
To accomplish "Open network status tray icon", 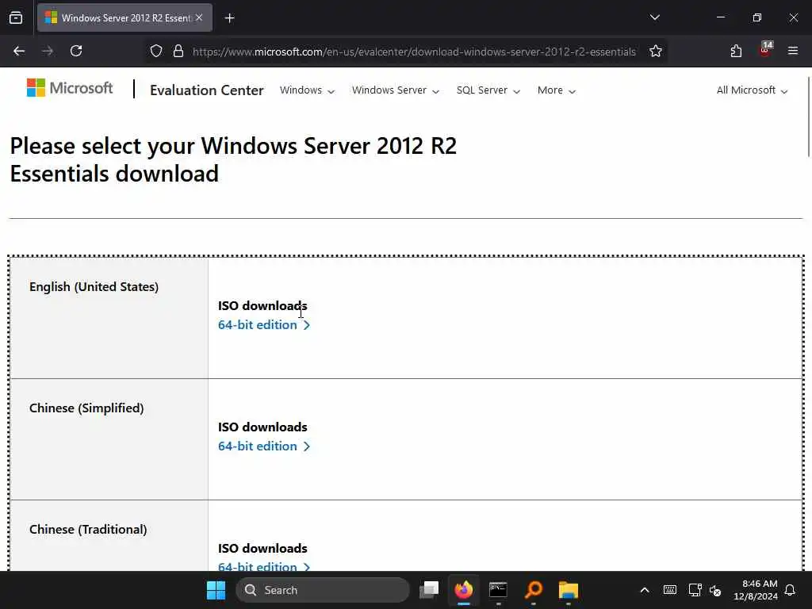I will tap(695, 590).
